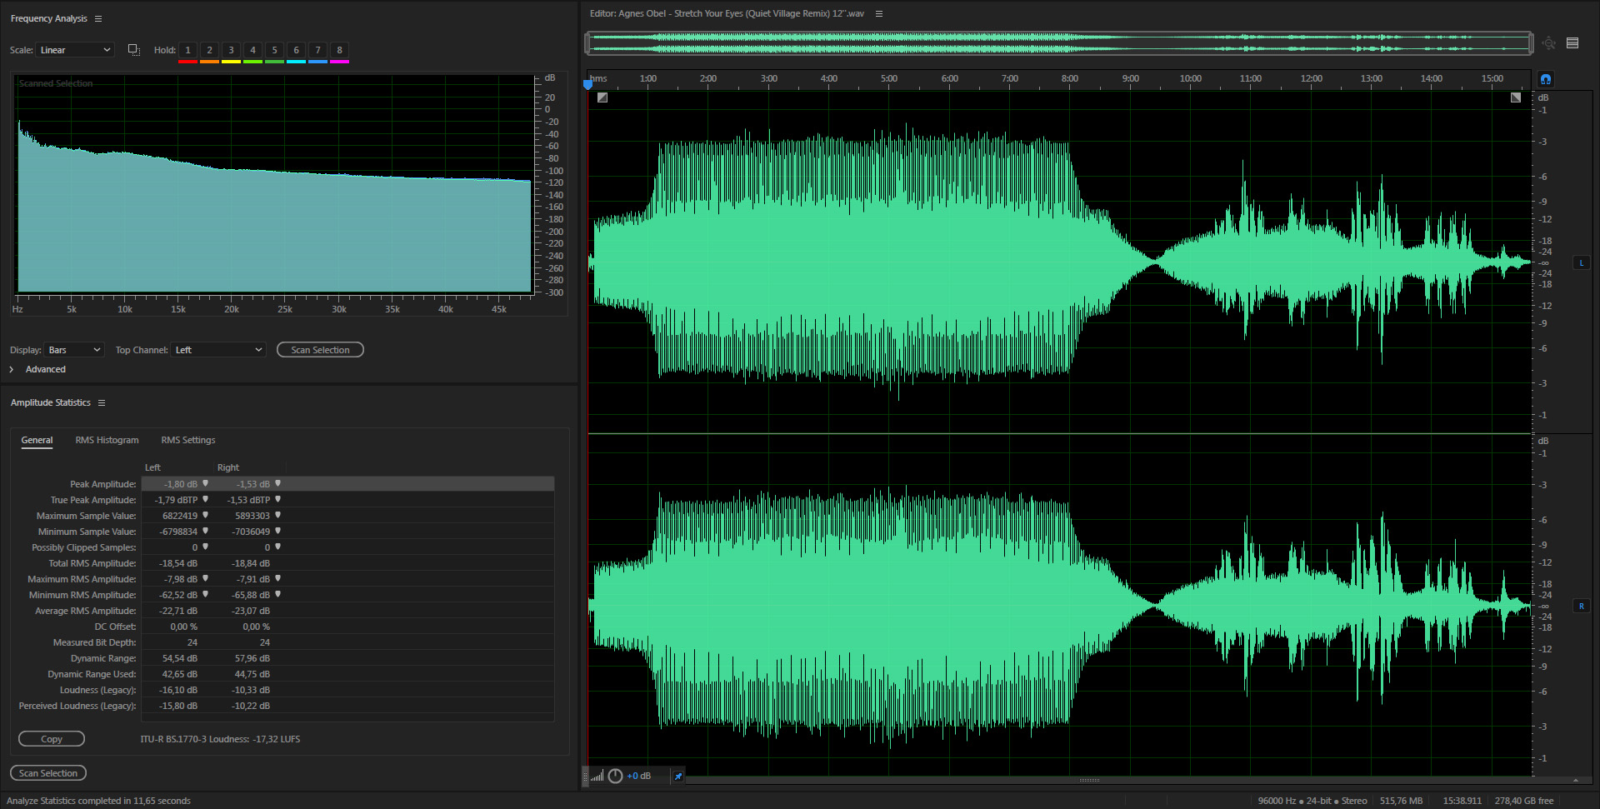
Task: Click the '278,40 GB free' status entry
Action: [1524, 801]
